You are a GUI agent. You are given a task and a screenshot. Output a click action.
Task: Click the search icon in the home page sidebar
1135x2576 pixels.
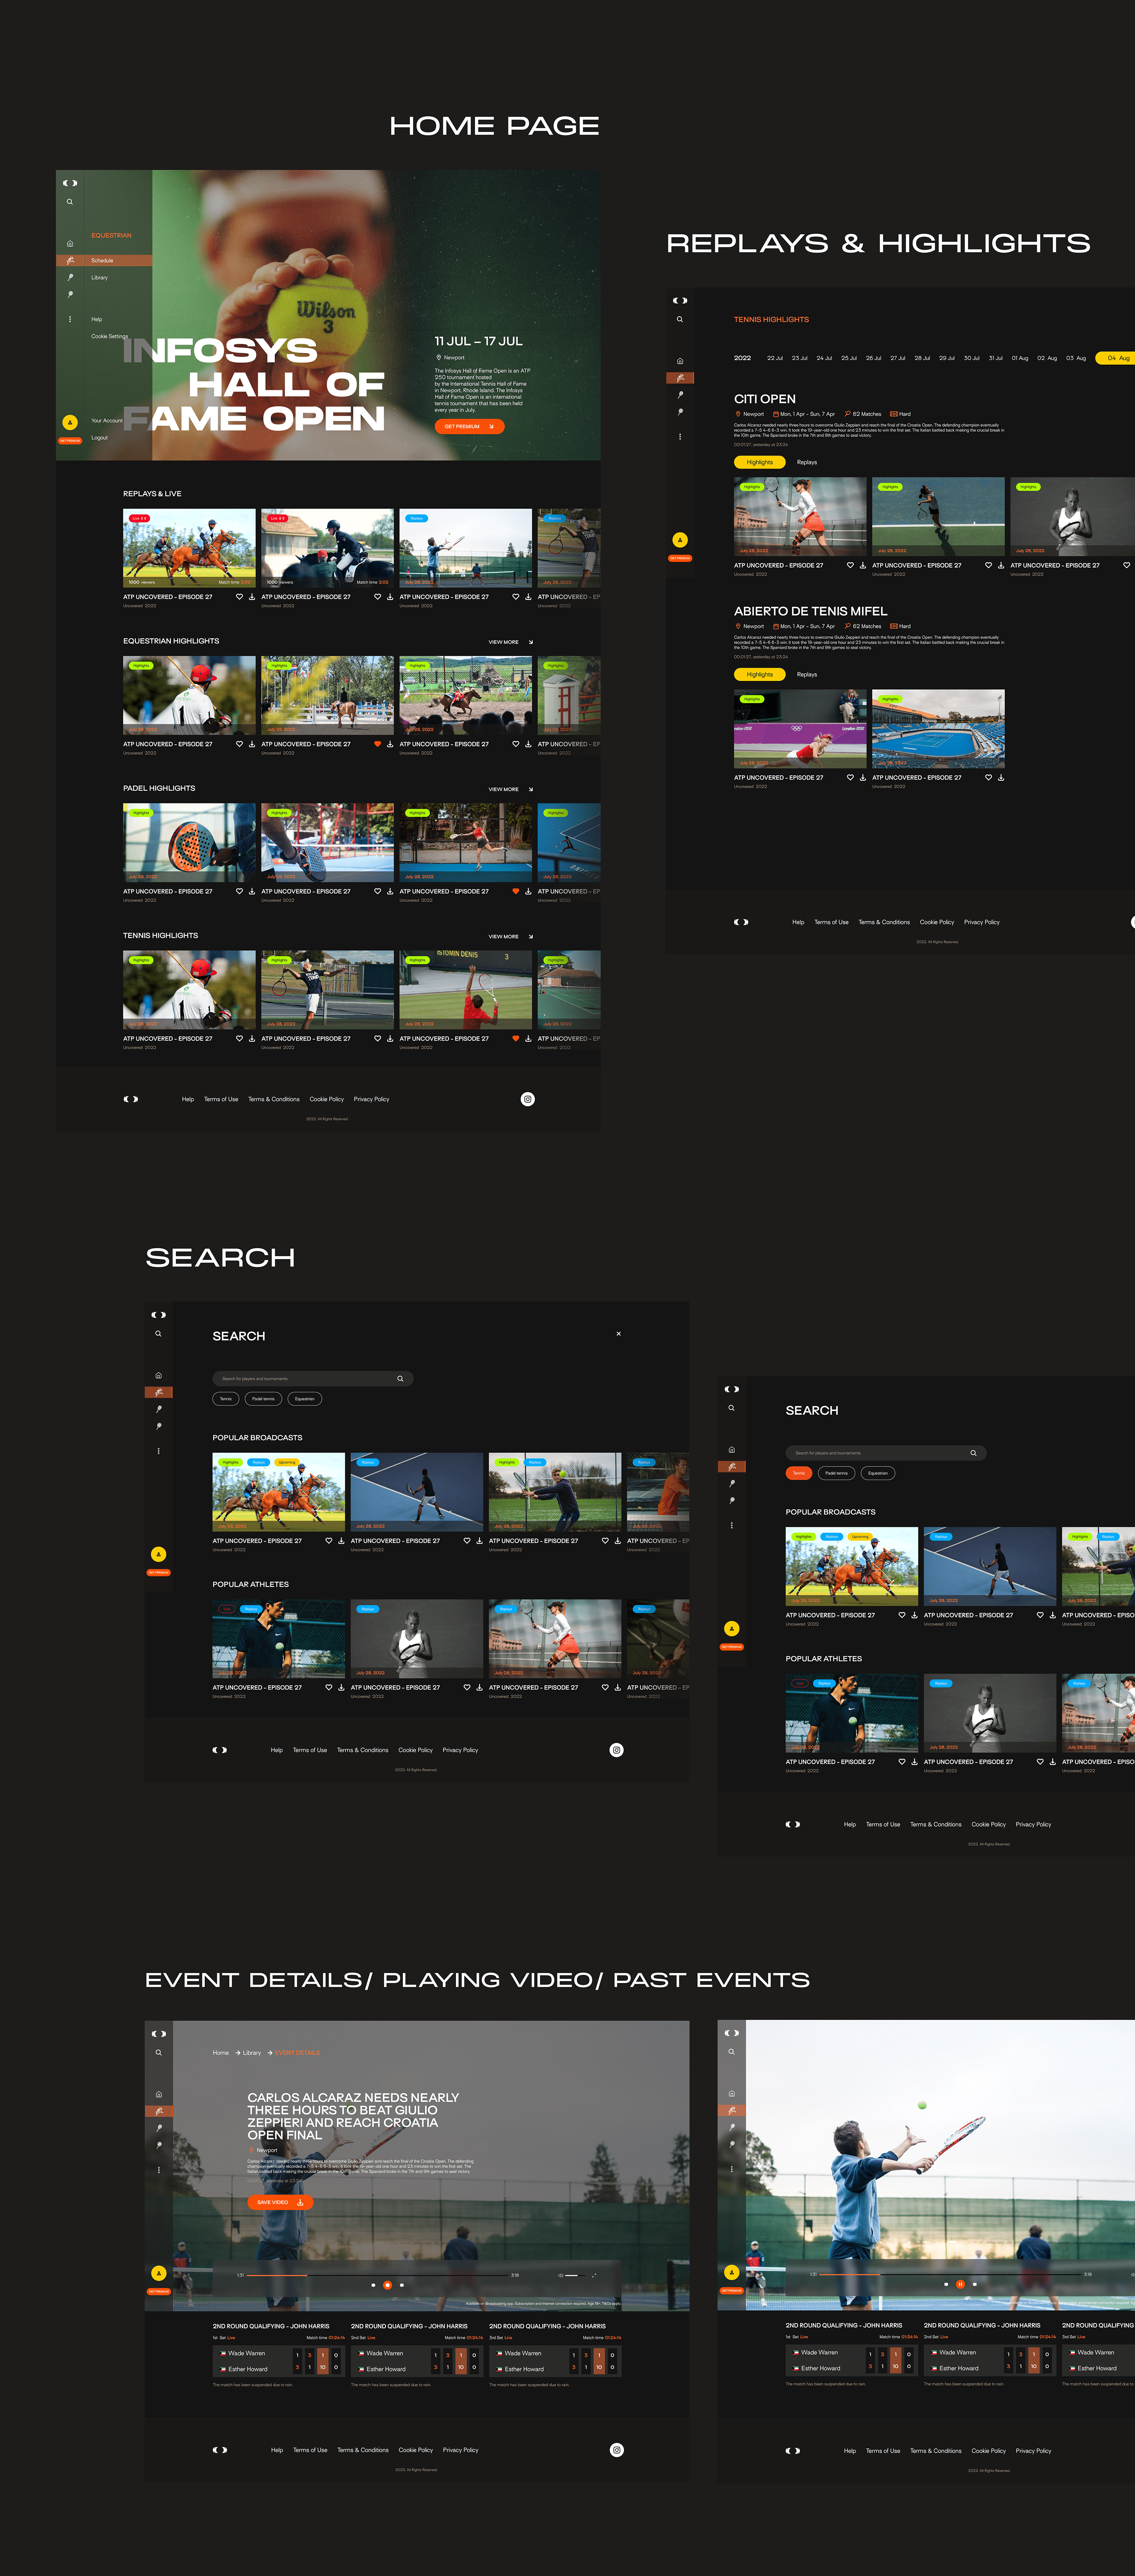click(x=70, y=202)
